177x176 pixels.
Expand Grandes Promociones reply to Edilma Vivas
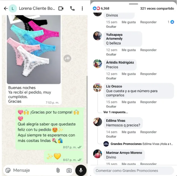click(138, 144)
